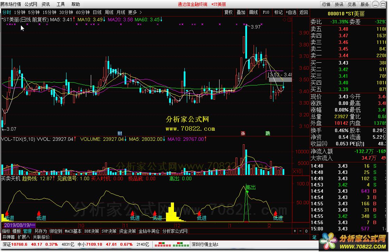
Task: Click the 买一 3.43 bid row
Action: tap(348, 63)
